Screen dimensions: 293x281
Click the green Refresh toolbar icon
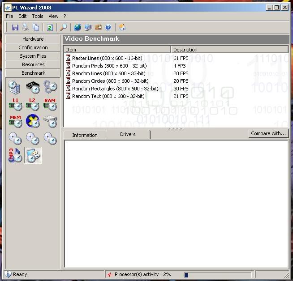50,27
